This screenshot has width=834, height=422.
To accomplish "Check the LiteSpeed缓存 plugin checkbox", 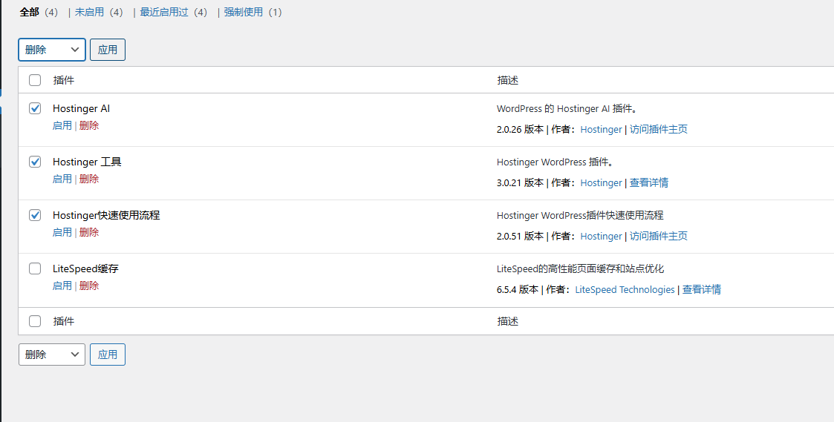I will pos(35,268).
